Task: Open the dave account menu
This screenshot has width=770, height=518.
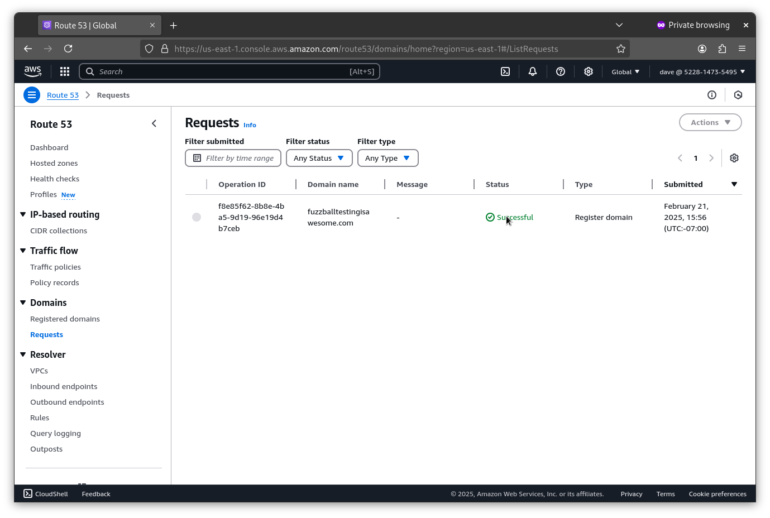Action: coord(702,71)
